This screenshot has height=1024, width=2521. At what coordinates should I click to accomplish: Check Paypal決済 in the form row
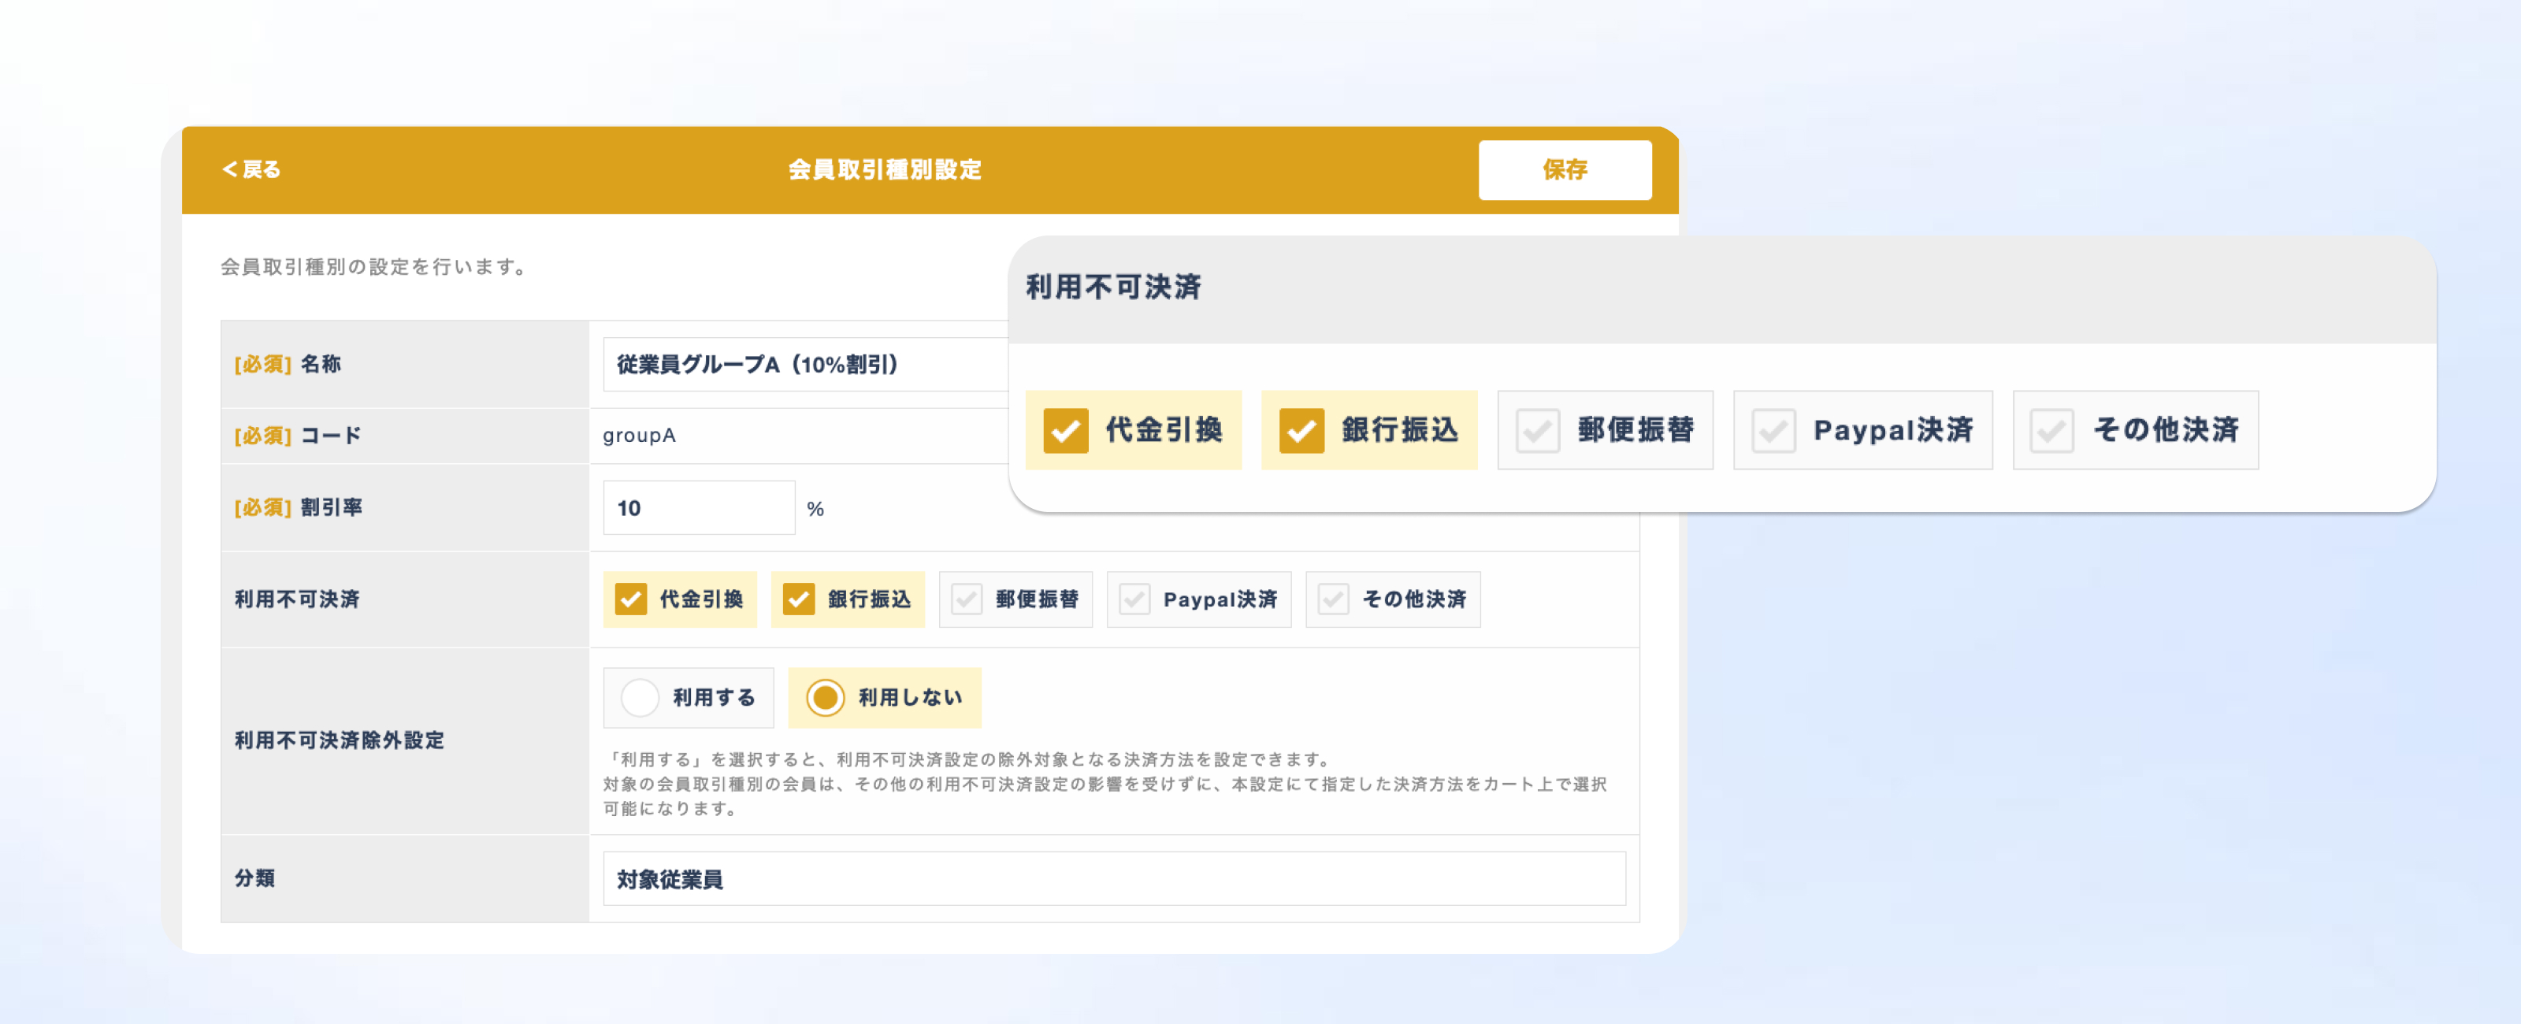pos(1134,599)
